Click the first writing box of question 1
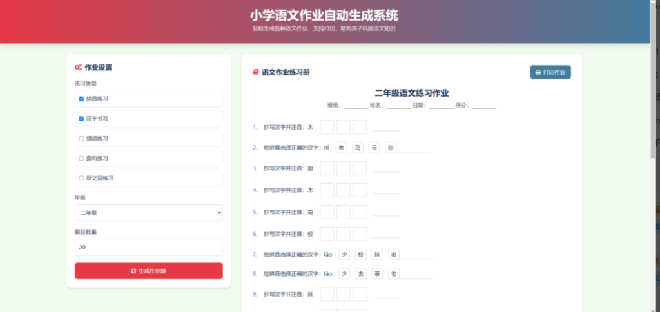The image size is (660, 312). point(327,127)
